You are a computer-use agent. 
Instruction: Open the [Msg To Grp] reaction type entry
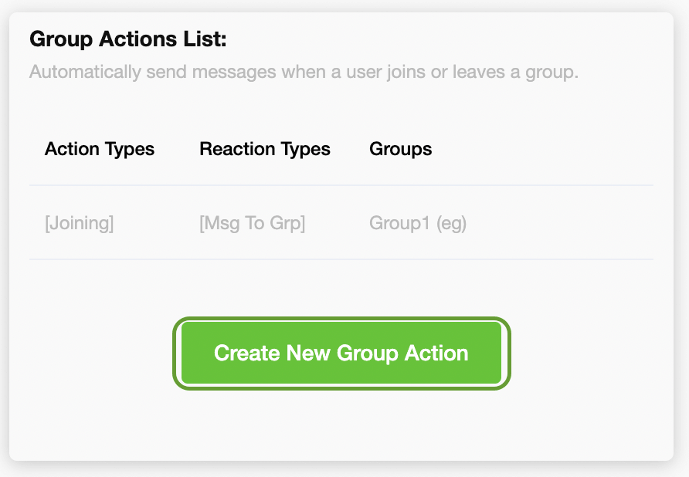coord(252,223)
